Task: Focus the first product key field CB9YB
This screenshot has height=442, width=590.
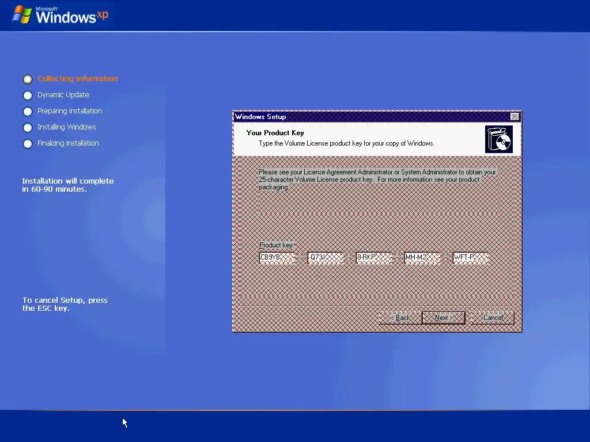Action: [277, 257]
